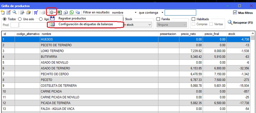Screen dimensions: 256x113
Task: Select the PECETO DE TERNERO row
Action: [x=126, y=45]
